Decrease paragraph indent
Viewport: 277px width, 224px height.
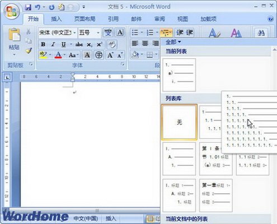(180, 32)
